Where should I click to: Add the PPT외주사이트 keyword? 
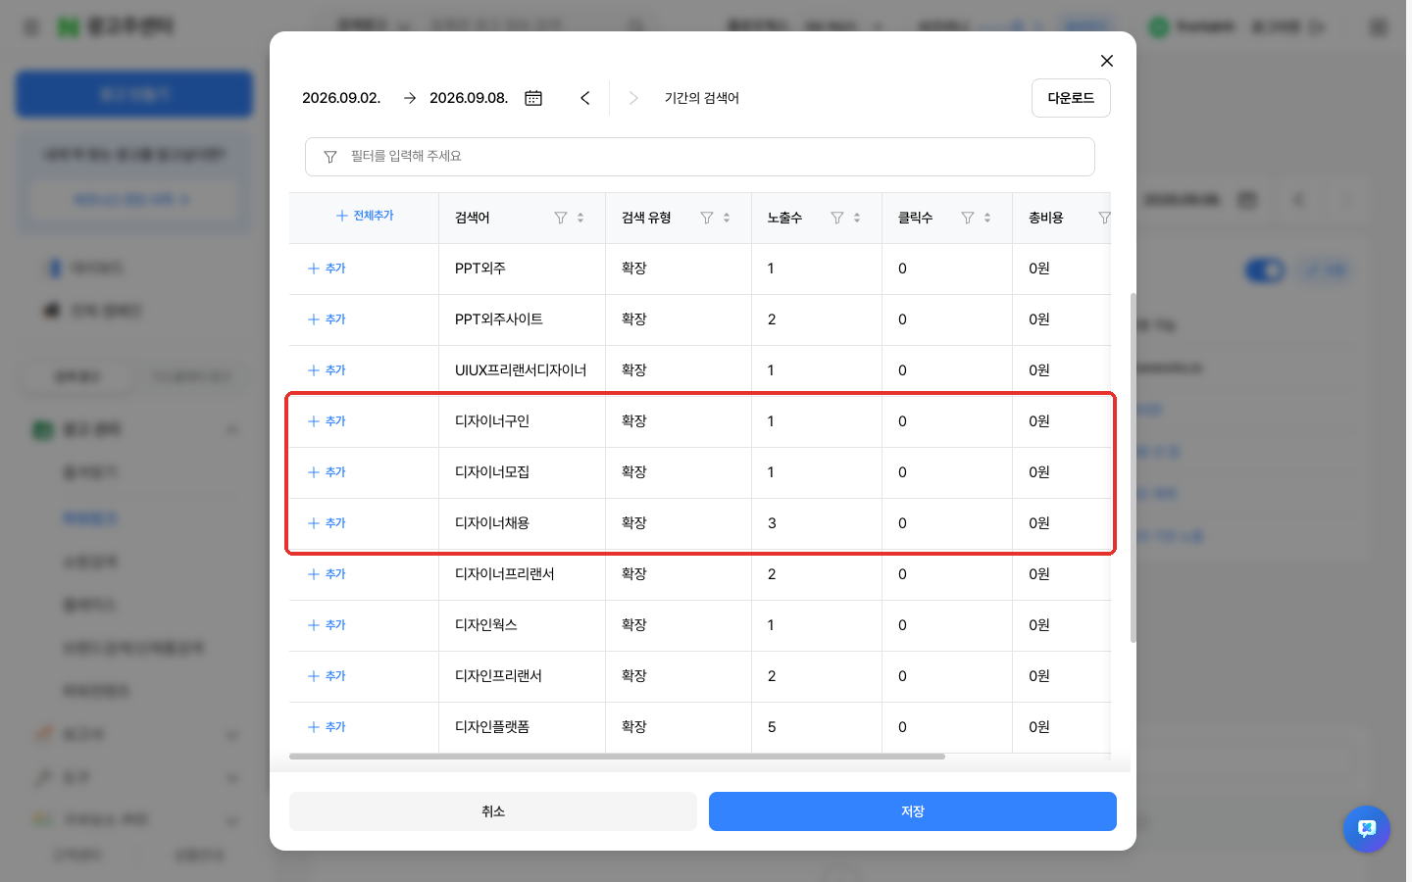click(327, 319)
